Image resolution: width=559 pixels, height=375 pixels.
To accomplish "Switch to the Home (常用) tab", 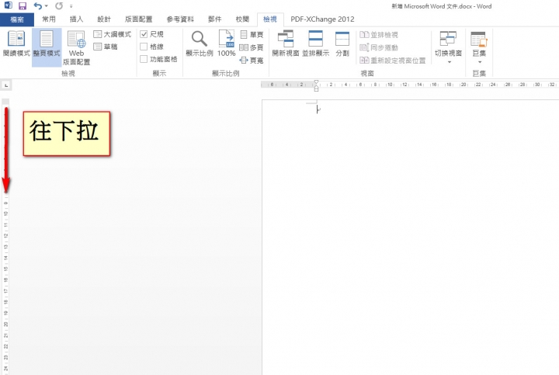I will tap(49, 19).
